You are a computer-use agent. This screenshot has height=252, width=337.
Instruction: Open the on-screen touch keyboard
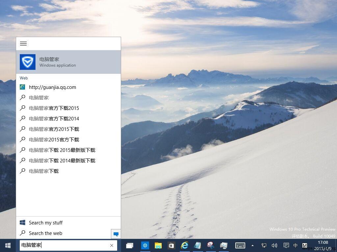coord(240,245)
